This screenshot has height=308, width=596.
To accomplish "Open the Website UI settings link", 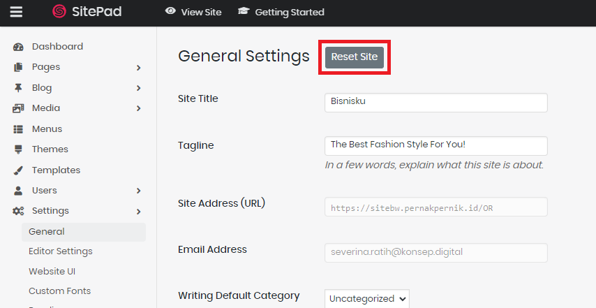I will [52, 271].
